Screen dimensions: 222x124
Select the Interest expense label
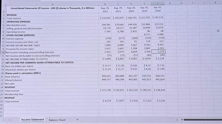coord(15,39)
